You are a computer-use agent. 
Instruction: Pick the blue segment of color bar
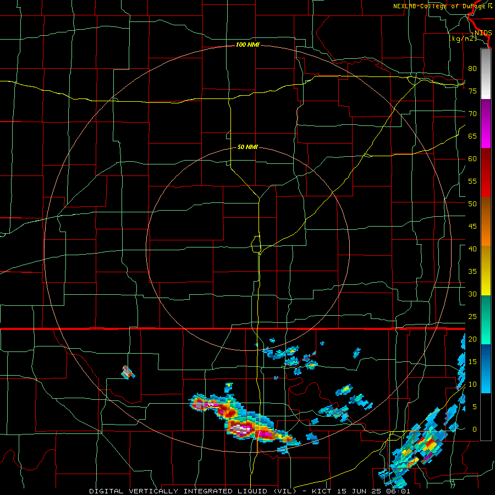(486, 369)
